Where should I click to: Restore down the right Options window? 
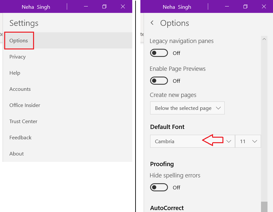(x=245, y=6)
